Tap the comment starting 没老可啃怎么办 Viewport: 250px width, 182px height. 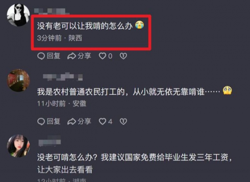pyautogui.click(x=135, y=163)
